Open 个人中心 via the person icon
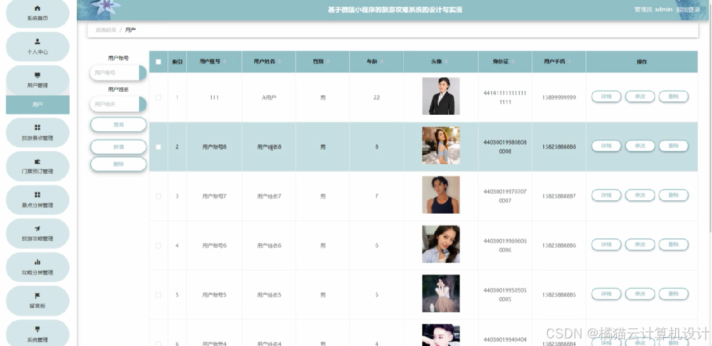 (x=37, y=42)
